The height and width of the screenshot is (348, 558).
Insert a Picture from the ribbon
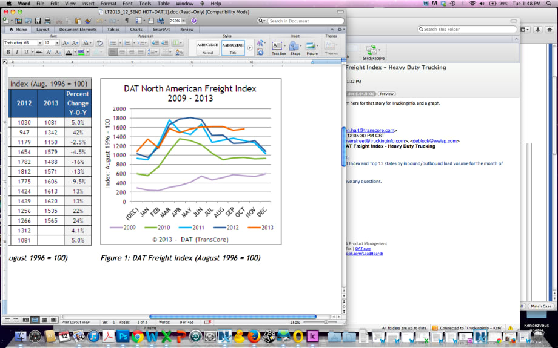(x=312, y=48)
